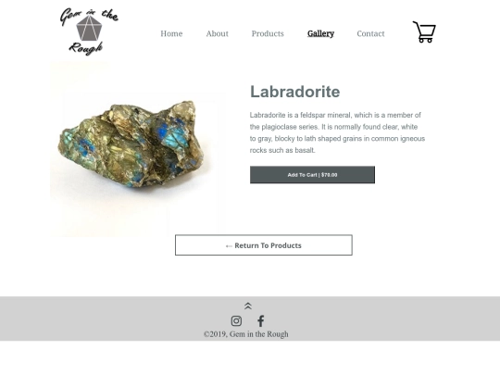This screenshot has height=375, width=500.
Task: Add Labradorite to cart for $70.00
Action: pyautogui.click(x=312, y=175)
